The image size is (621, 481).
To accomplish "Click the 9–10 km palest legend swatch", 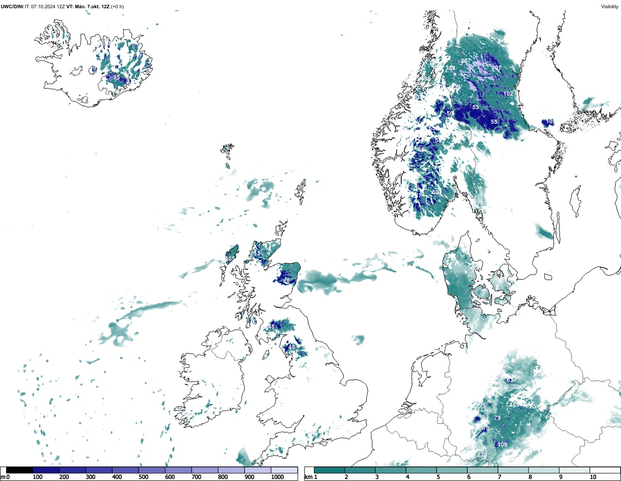I will pyautogui.click(x=574, y=470).
